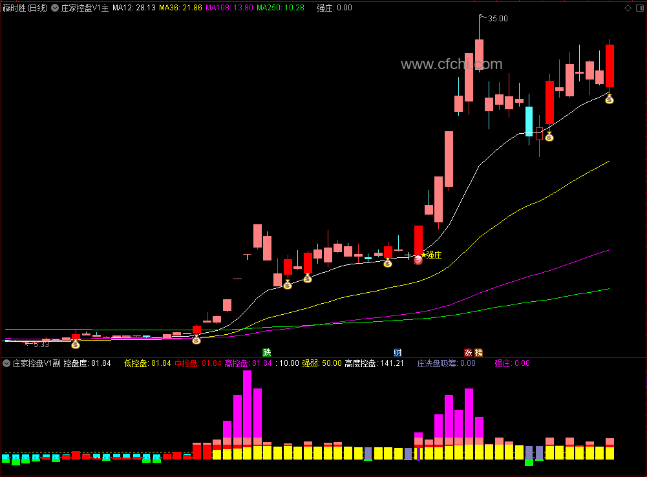647x477 pixels.
Task: Click the red 中控盘: 81.84 value
Action: (198, 363)
